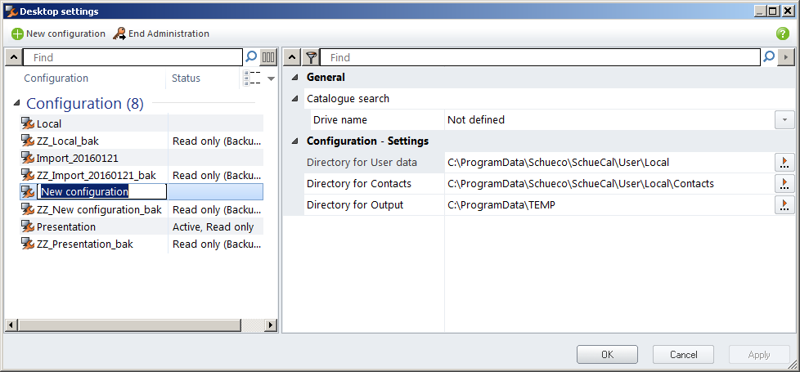Open the Drive name dropdown
This screenshot has height=372, width=800.
pos(784,119)
